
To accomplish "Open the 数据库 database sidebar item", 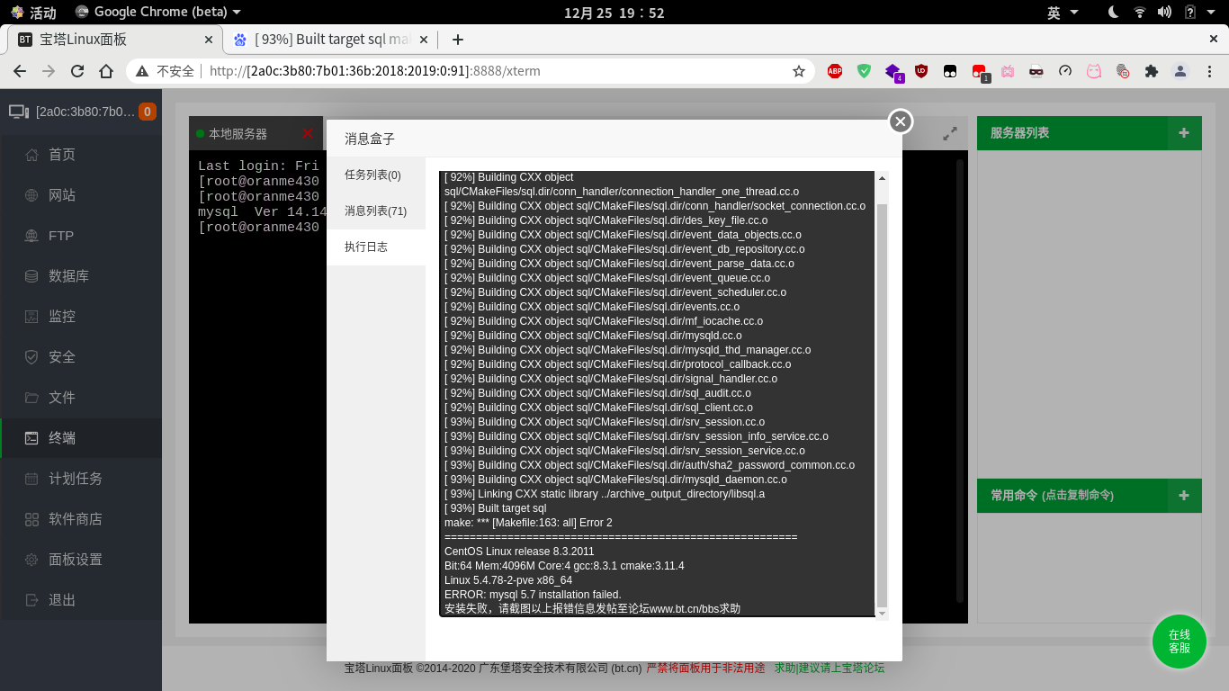I will 81,276.
